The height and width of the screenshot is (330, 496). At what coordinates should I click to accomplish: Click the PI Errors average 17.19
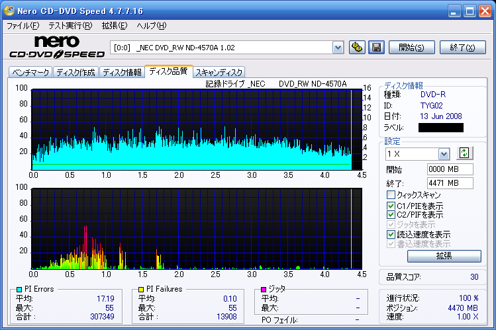point(106,299)
